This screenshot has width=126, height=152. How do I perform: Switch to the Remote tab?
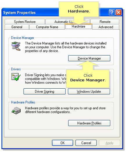[105, 22]
